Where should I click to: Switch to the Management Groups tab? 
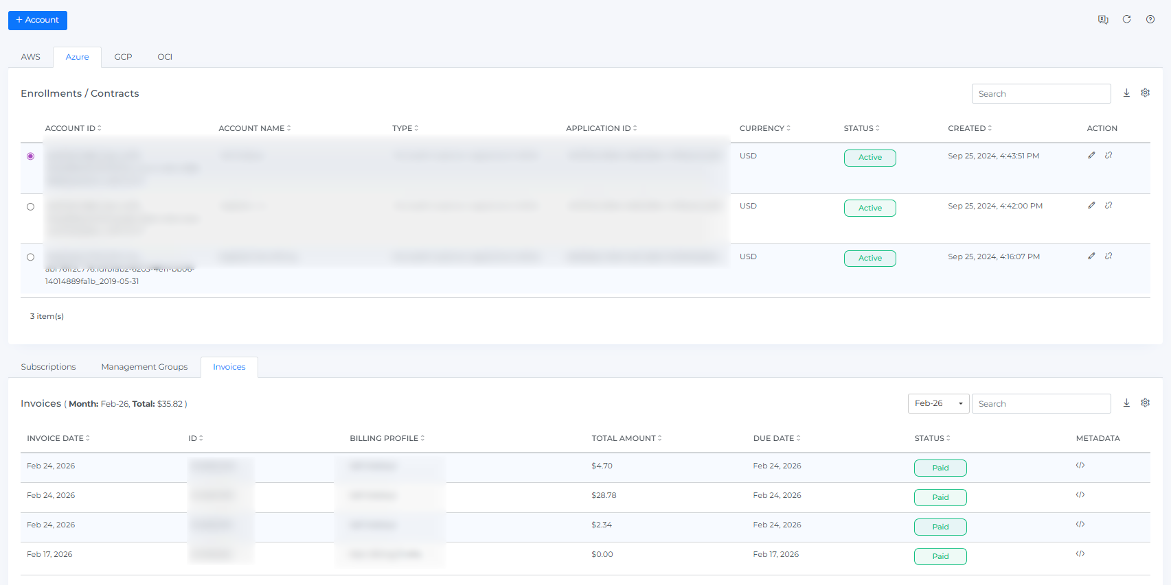click(x=144, y=367)
